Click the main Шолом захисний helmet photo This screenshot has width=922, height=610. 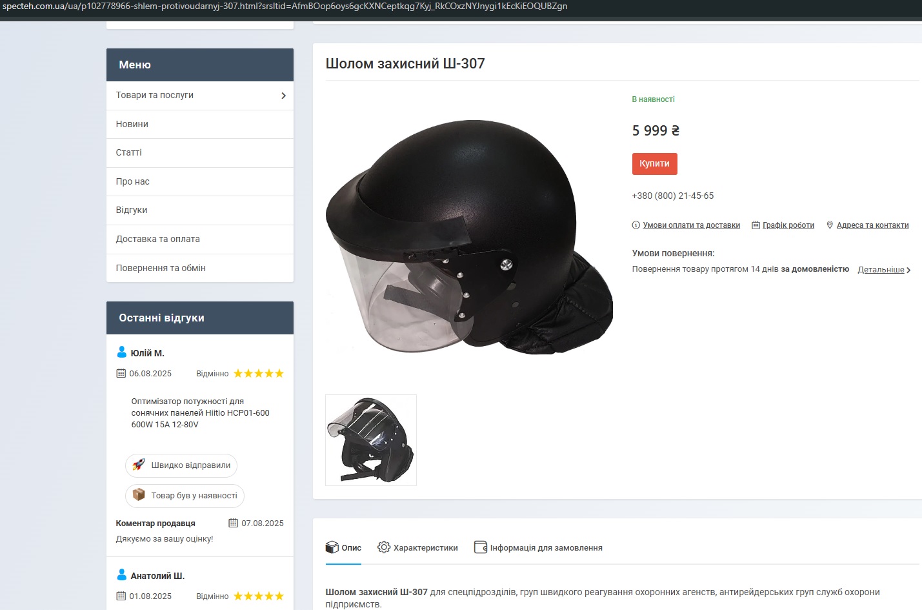pos(469,237)
